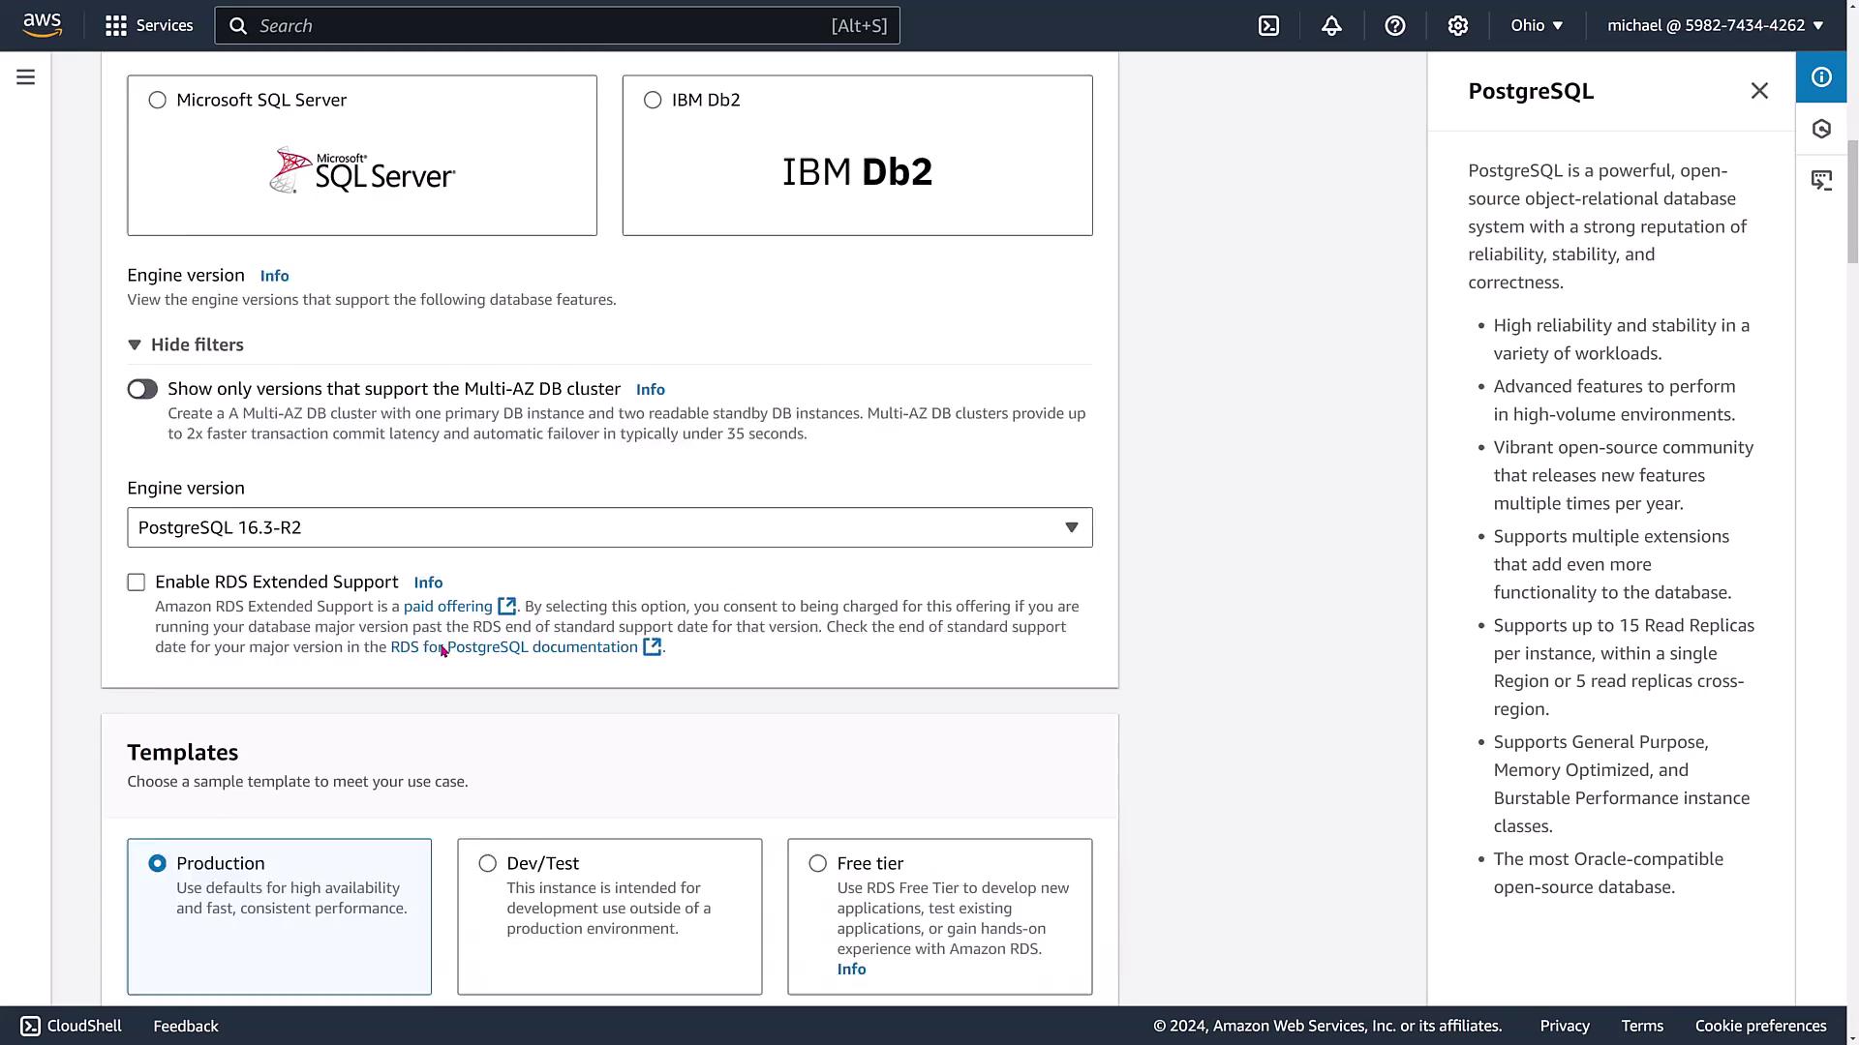Select the Free tier template

pos(818,863)
